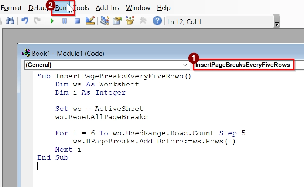
Task: Open the Tools menu
Action: click(81, 8)
